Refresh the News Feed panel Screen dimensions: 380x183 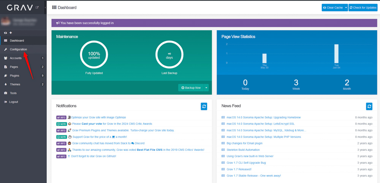[369, 106]
